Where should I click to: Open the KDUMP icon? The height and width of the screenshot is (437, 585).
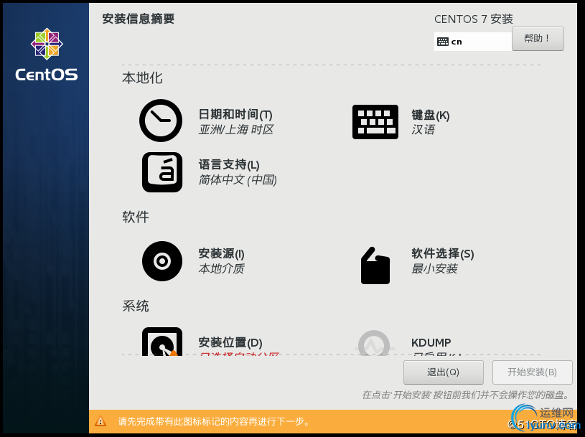click(x=374, y=343)
